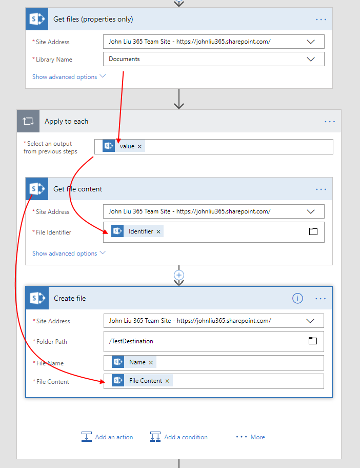360x468 pixels.
Task: Click the plus insert step button
Action: tap(179, 275)
